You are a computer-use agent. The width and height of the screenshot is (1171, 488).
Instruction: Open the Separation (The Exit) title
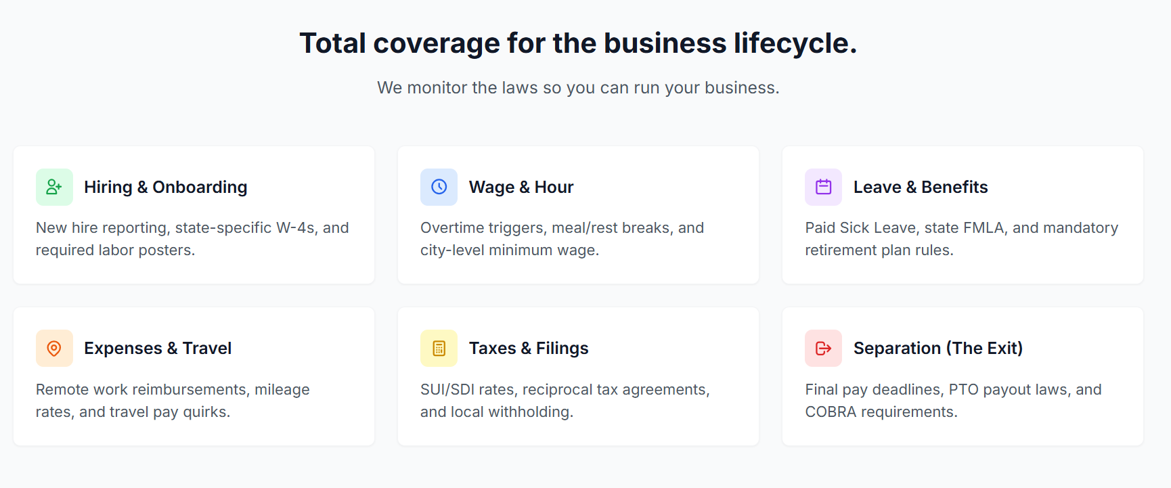tap(937, 348)
